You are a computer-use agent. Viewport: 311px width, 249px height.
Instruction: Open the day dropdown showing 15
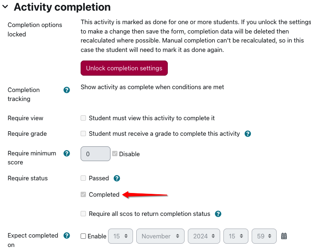pos(120,236)
